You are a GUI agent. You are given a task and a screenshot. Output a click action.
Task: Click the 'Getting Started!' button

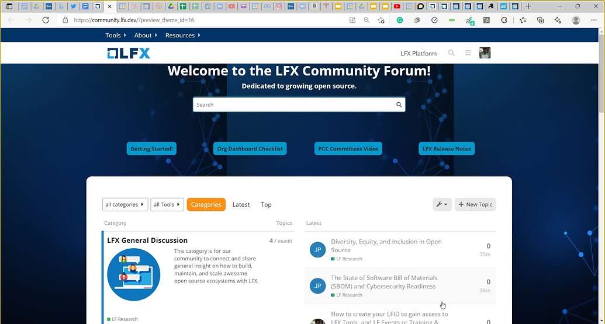(151, 149)
